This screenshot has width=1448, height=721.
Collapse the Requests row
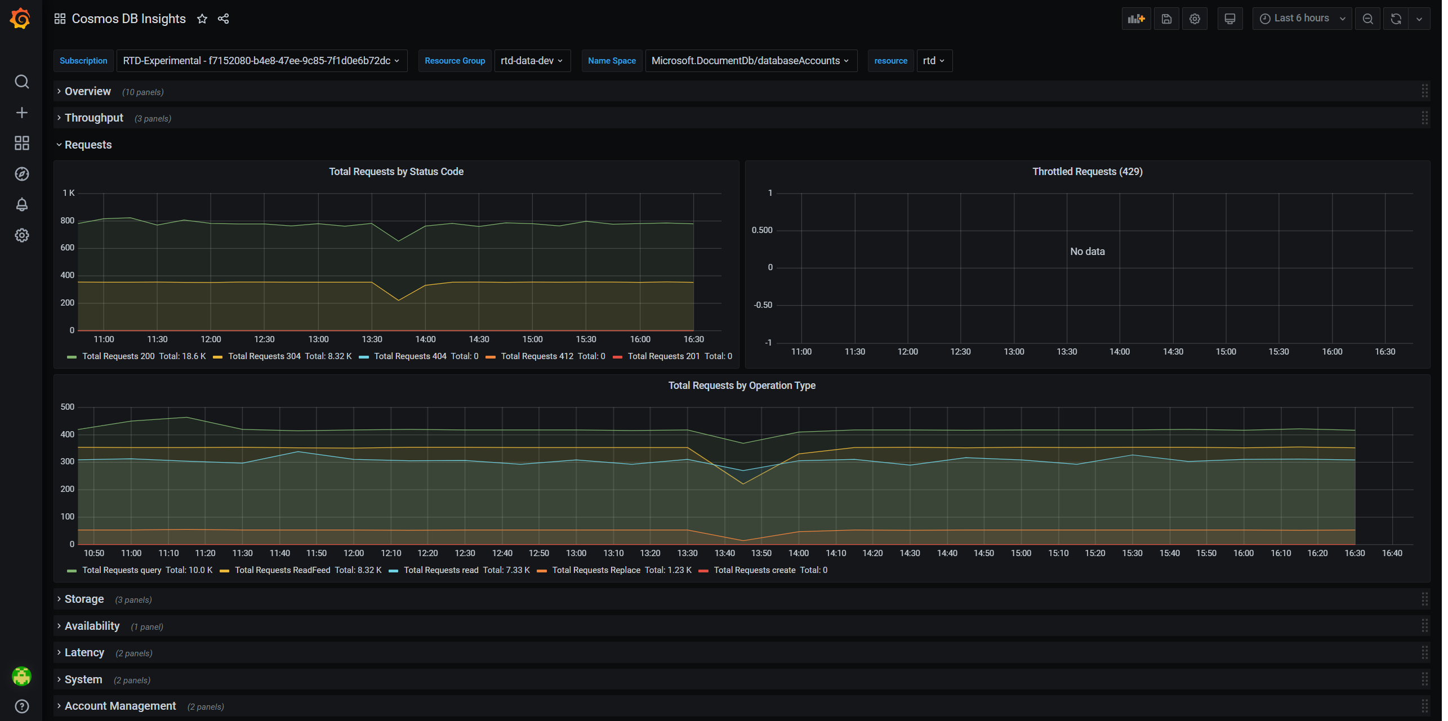click(x=88, y=145)
